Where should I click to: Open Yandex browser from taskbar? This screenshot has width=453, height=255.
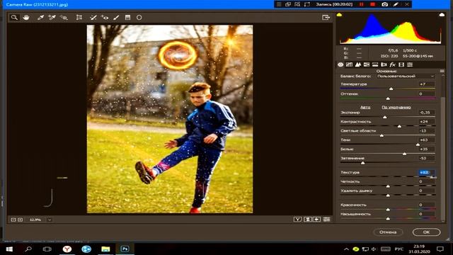click(67, 249)
